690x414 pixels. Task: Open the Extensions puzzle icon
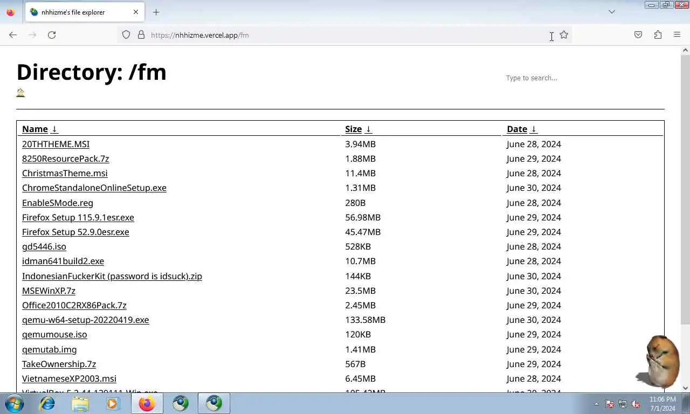(658, 35)
